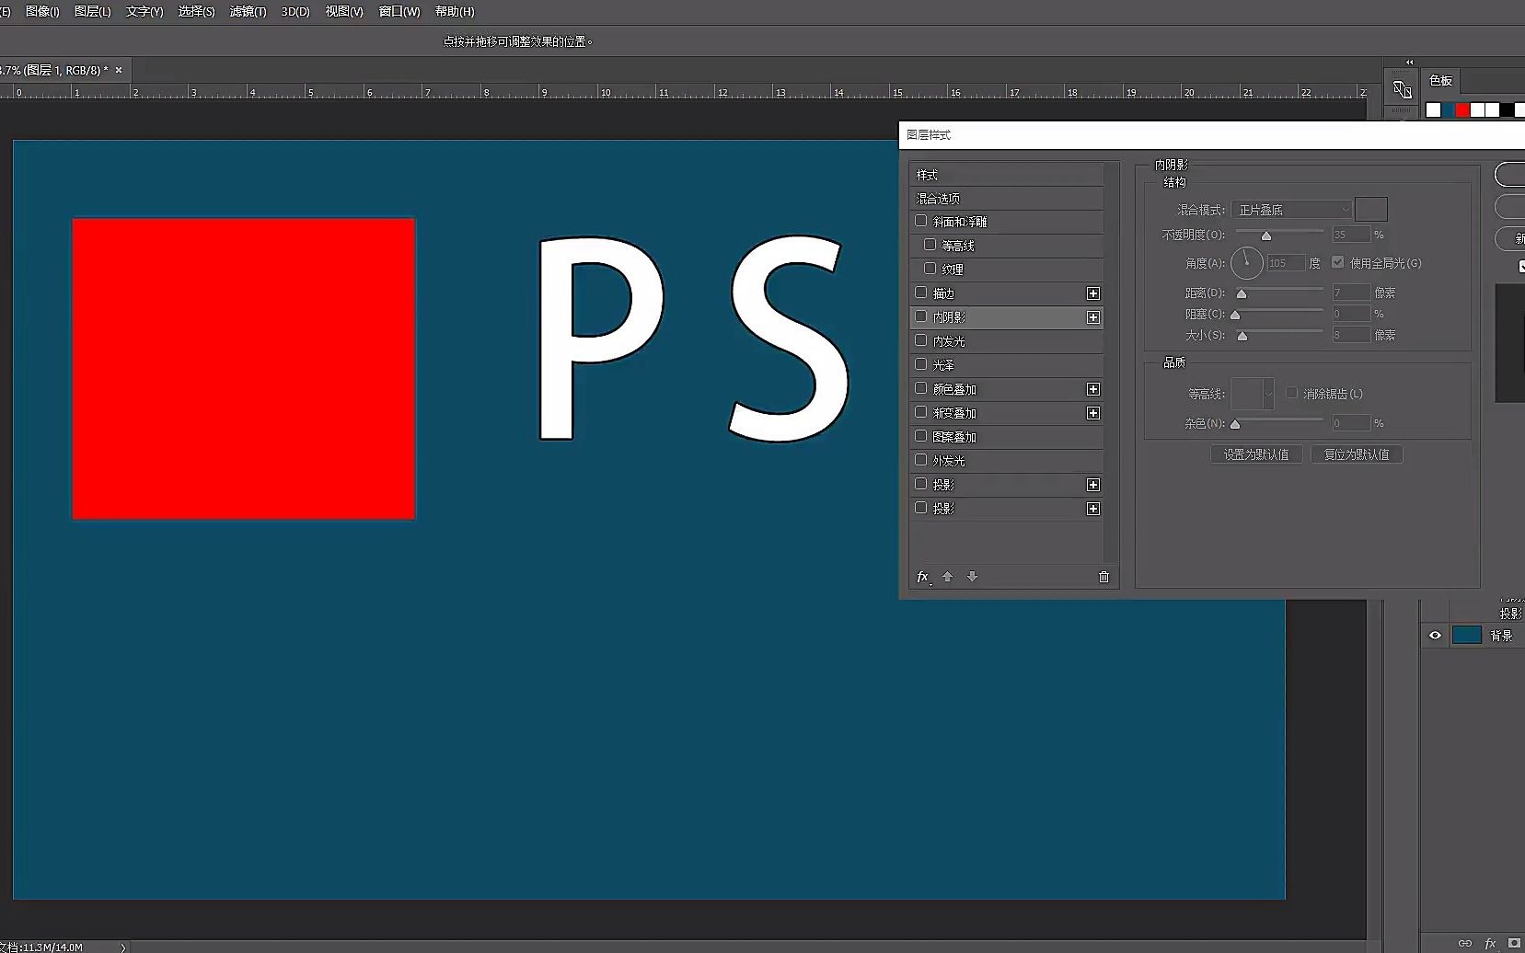
Task: Click the delete effect trash icon
Action: click(x=1103, y=577)
